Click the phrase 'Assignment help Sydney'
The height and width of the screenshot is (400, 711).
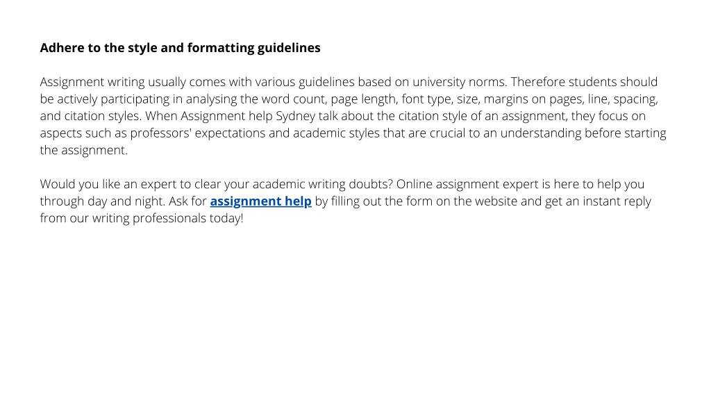click(x=248, y=116)
